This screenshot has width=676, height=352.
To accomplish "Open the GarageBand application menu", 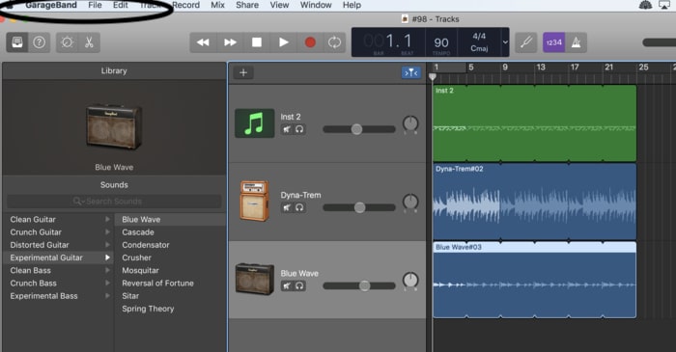I will point(51,5).
